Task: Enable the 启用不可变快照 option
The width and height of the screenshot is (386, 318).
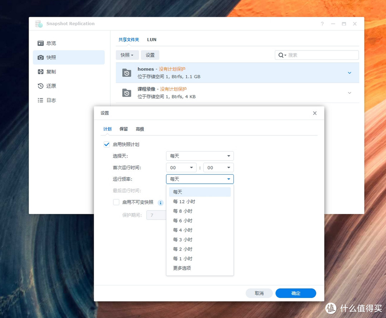Action: [116, 202]
